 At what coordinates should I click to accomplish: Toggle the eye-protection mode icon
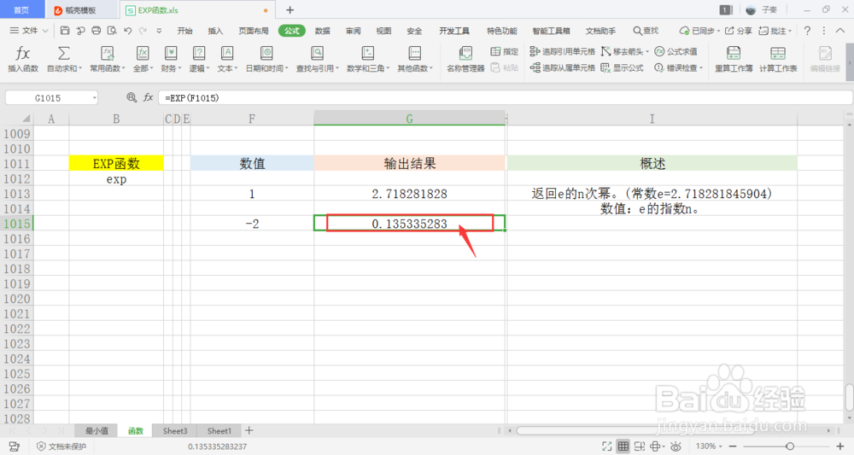(676, 446)
